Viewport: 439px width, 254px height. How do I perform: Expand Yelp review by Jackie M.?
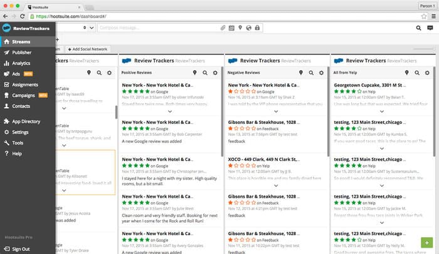click(382, 223)
